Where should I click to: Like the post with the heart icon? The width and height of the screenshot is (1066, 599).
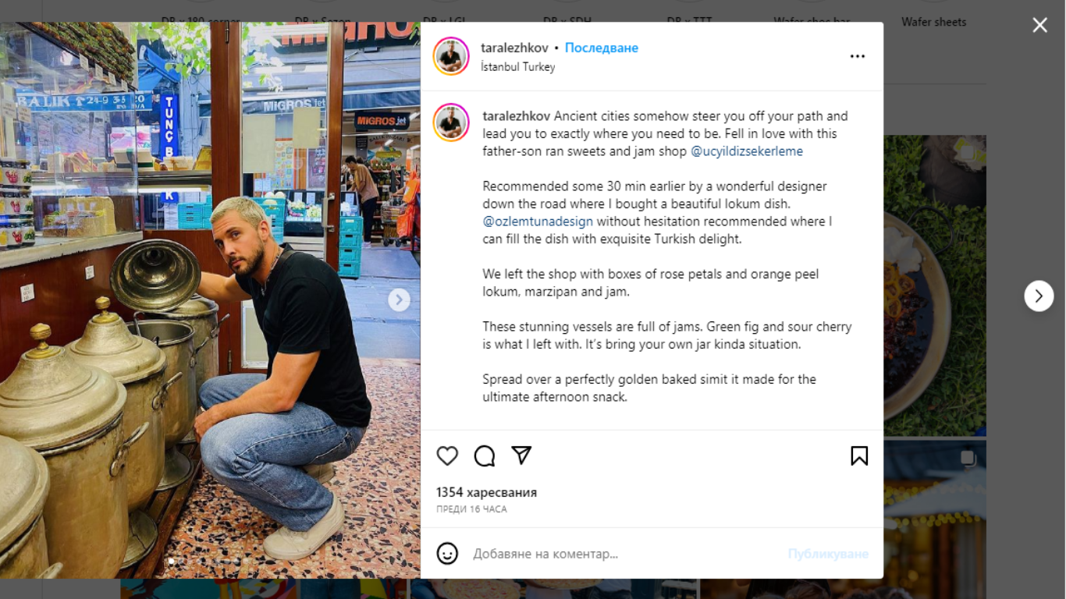tap(447, 455)
